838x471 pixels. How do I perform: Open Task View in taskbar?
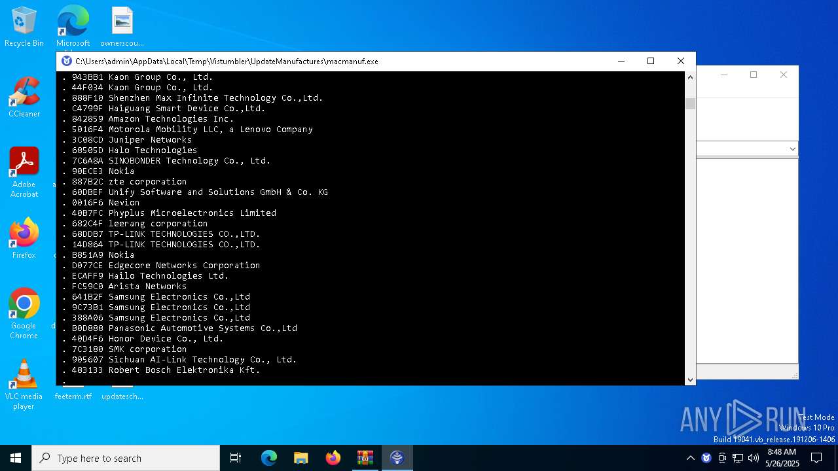click(x=236, y=458)
